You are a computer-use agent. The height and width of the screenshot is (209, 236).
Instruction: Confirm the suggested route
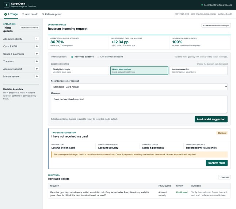coord(217,163)
